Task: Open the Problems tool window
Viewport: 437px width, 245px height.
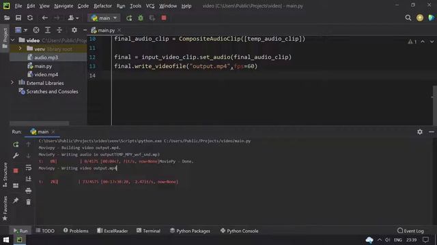Action: 76,231
